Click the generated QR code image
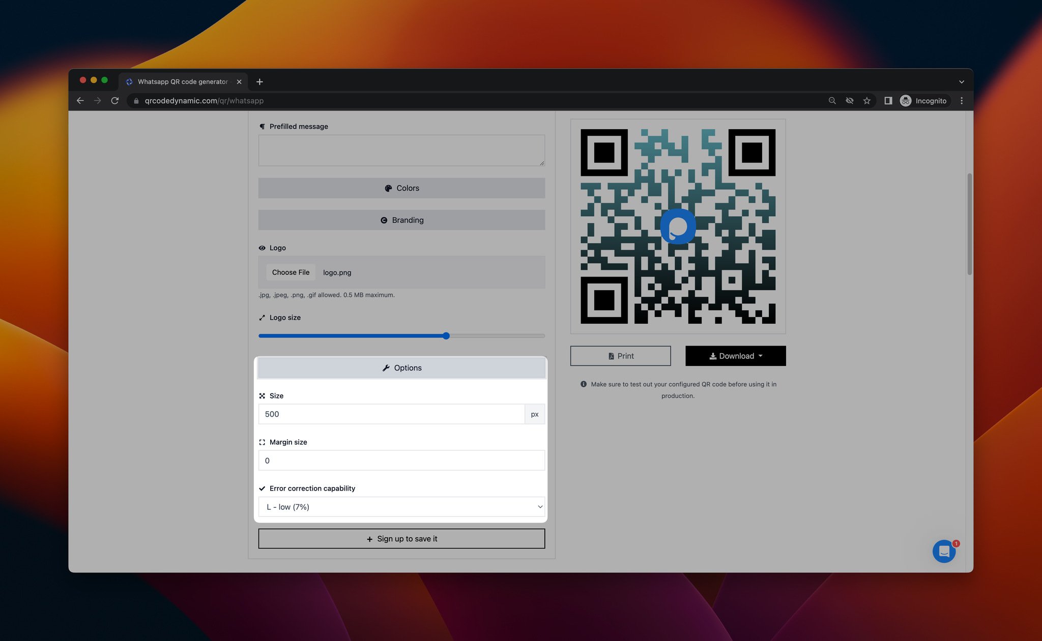 click(x=678, y=226)
